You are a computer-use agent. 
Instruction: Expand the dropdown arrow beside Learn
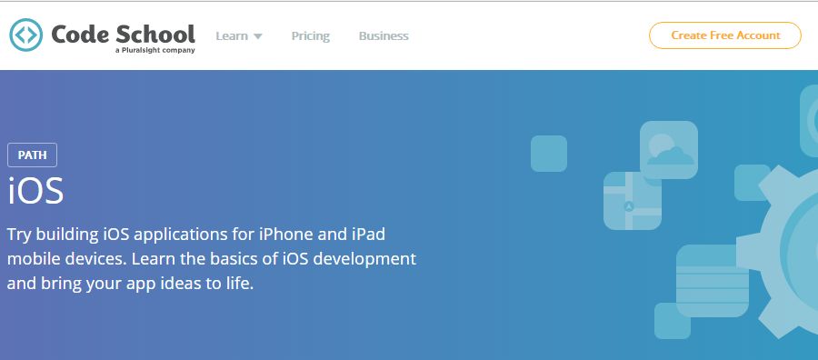258,36
